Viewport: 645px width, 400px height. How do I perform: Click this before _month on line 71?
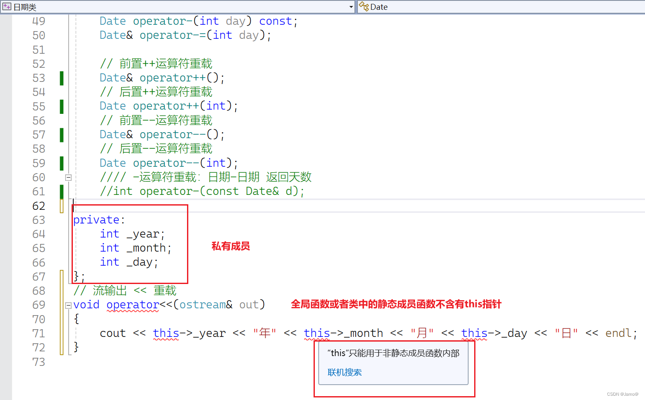coord(317,333)
